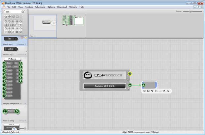The width and height of the screenshot is (205, 135).
Task: Click the green S Conn connector on PhTemp
Action: point(4,67)
